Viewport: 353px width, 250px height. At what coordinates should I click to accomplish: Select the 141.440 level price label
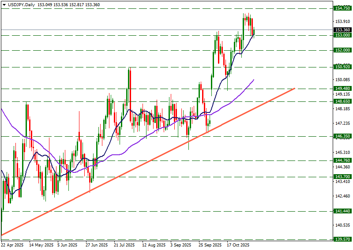click(343, 211)
